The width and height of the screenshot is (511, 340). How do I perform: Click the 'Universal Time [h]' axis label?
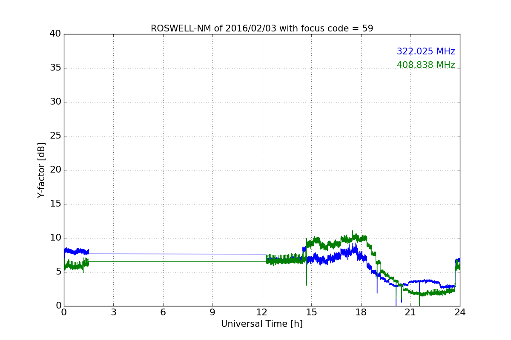point(262,324)
